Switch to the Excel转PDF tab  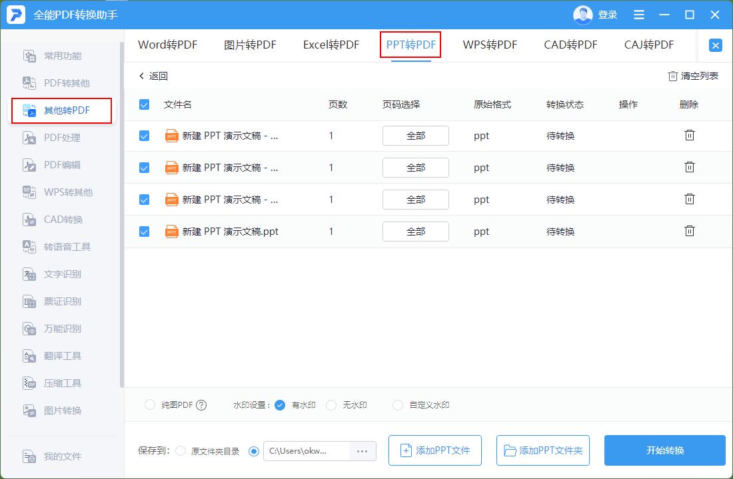tap(331, 45)
